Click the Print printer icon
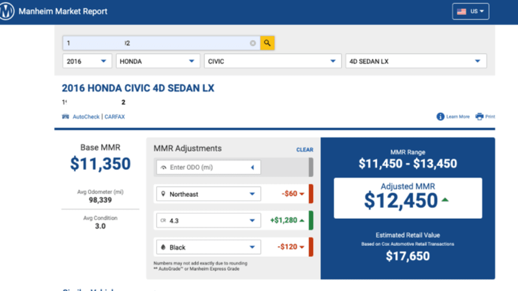The image size is (518, 291). click(x=479, y=117)
